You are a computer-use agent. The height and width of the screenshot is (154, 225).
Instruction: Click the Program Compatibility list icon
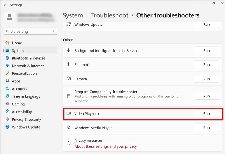pyautogui.click(x=69, y=96)
